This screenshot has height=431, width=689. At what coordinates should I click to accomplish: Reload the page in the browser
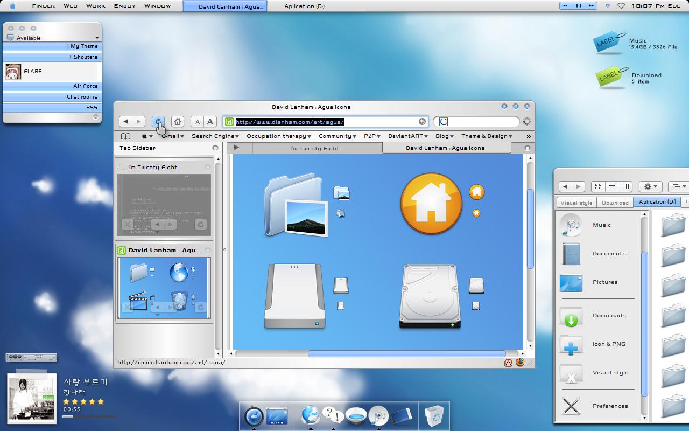click(x=158, y=122)
